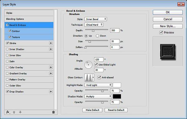Select the Up direction radio button
The image size is (187, 119).
point(86,36)
